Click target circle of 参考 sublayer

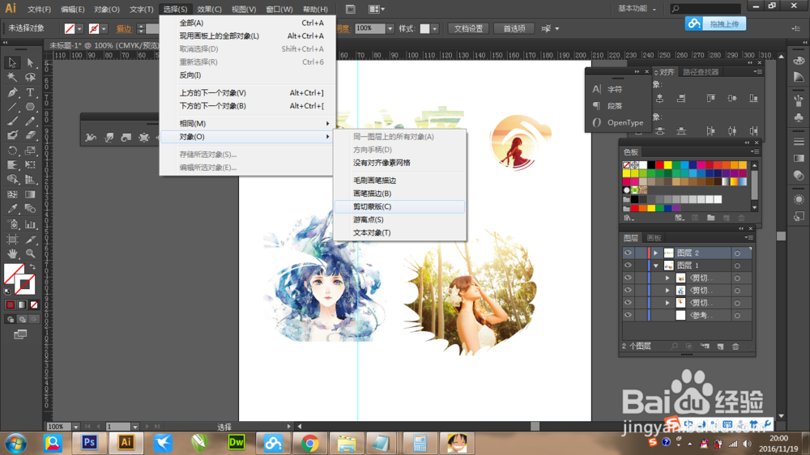(x=737, y=316)
